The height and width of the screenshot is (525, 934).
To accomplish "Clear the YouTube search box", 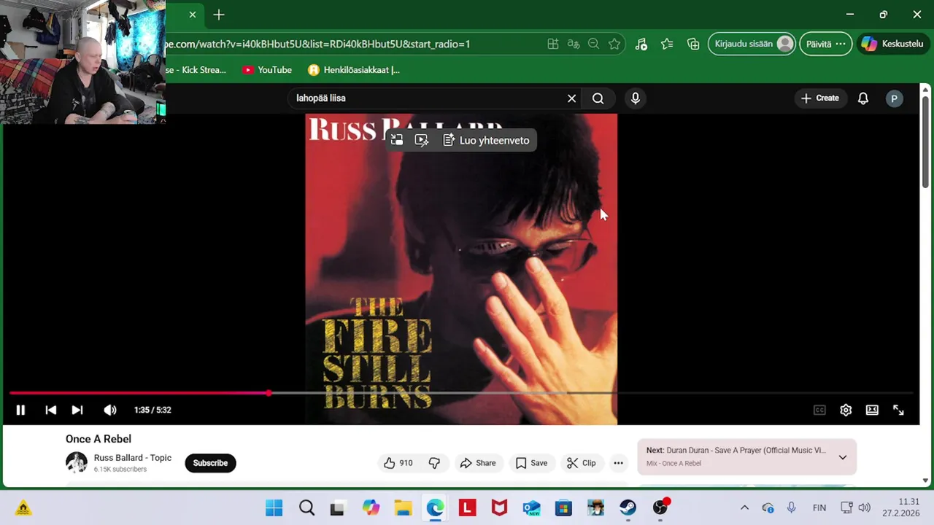I will tap(572, 98).
